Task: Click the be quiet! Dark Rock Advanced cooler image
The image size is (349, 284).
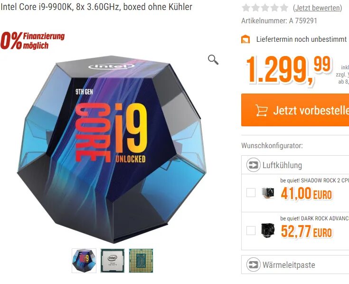Action: pyautogui.click(x=268, y=231)
